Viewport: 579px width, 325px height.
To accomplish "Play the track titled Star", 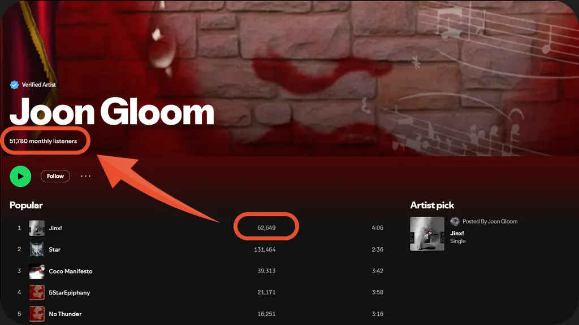I will pos(55,249).
